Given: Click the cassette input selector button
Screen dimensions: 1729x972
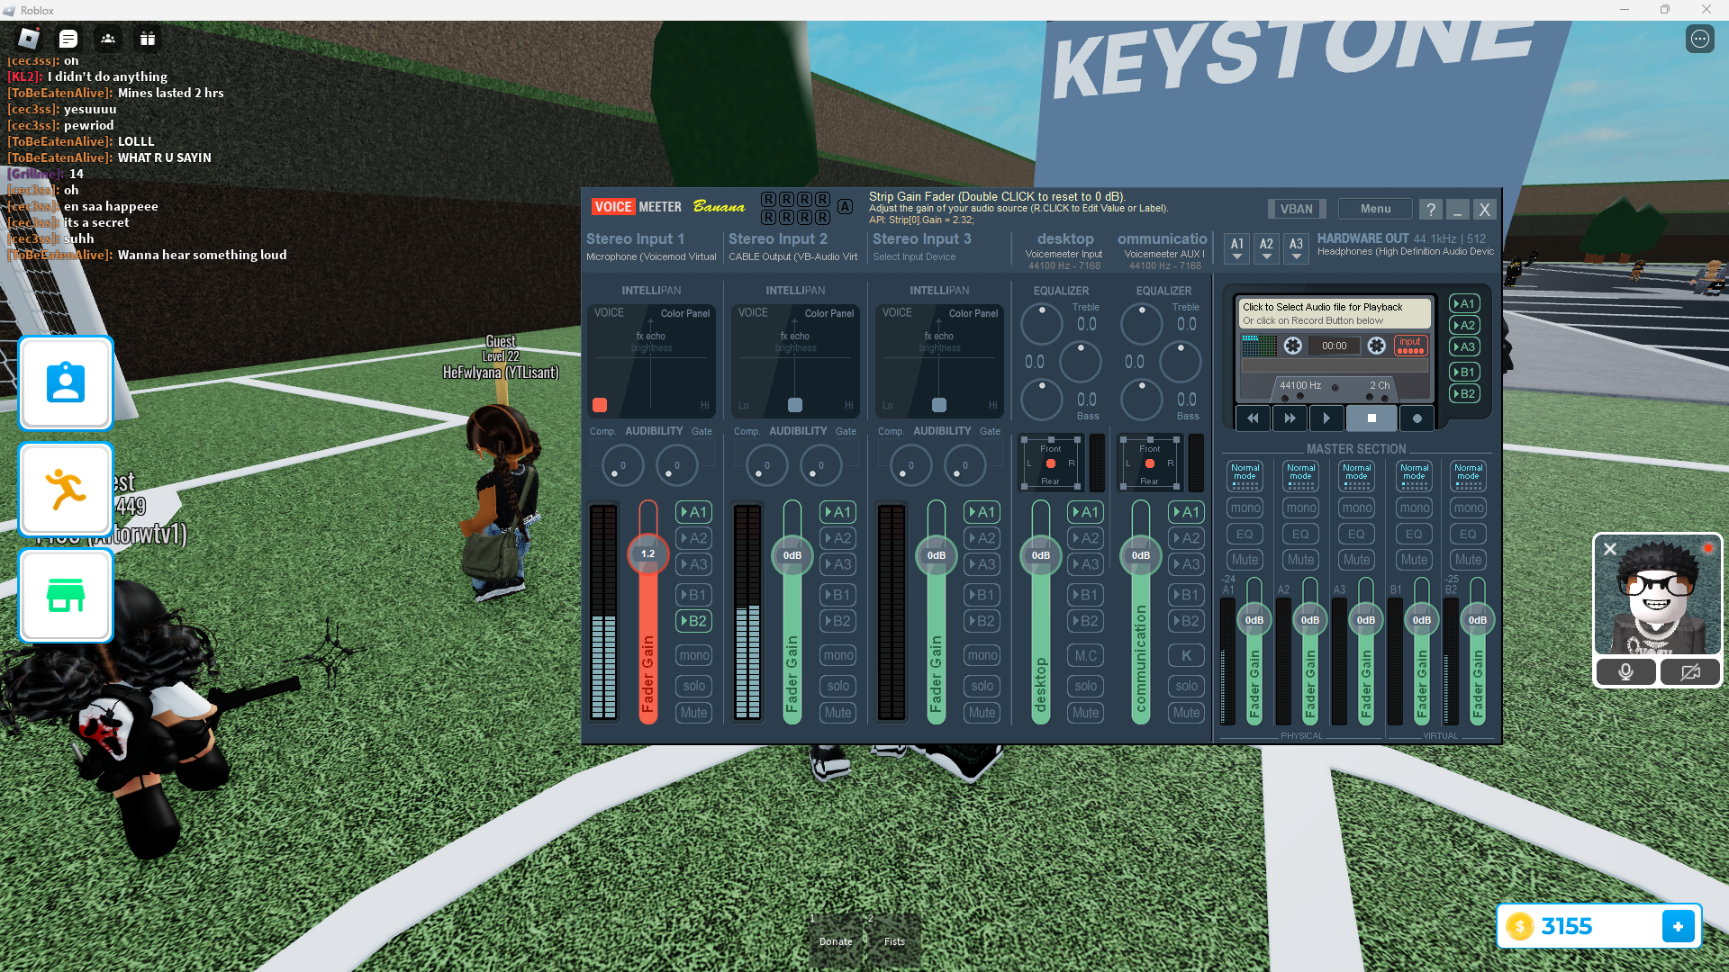Looking at the screenshot, I should click(1410, 346).
